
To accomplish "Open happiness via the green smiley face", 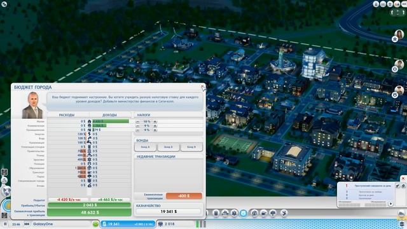I will pyautogui.click(x=95, y=224).
